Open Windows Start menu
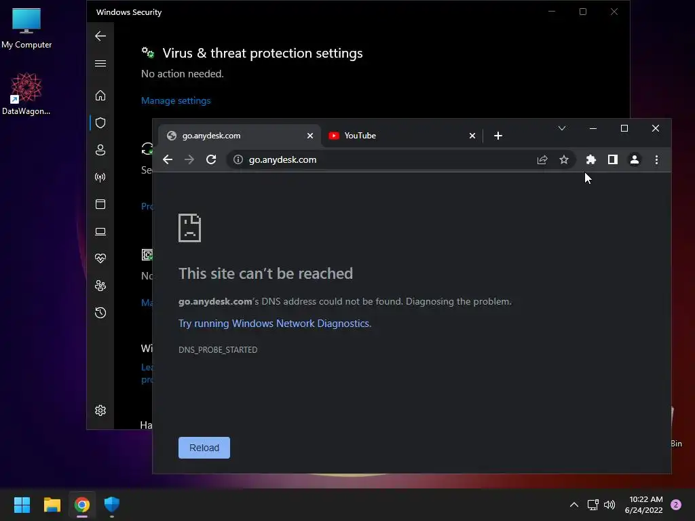Screen dimensions: 695x521 tap(22, 505)
